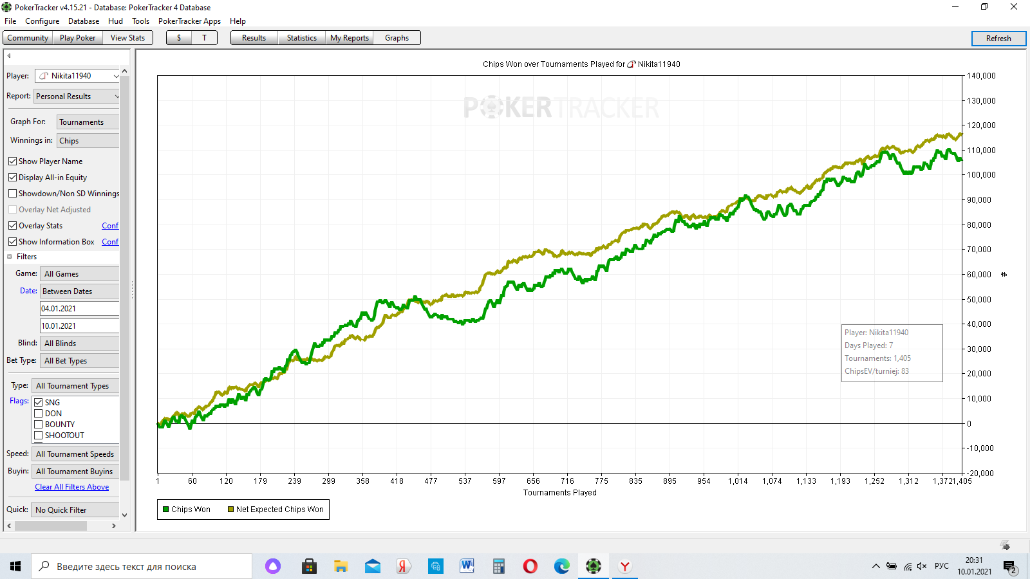Launch Microsoft Word from the taskbar

pyautogui.click(x=467, y=566)
